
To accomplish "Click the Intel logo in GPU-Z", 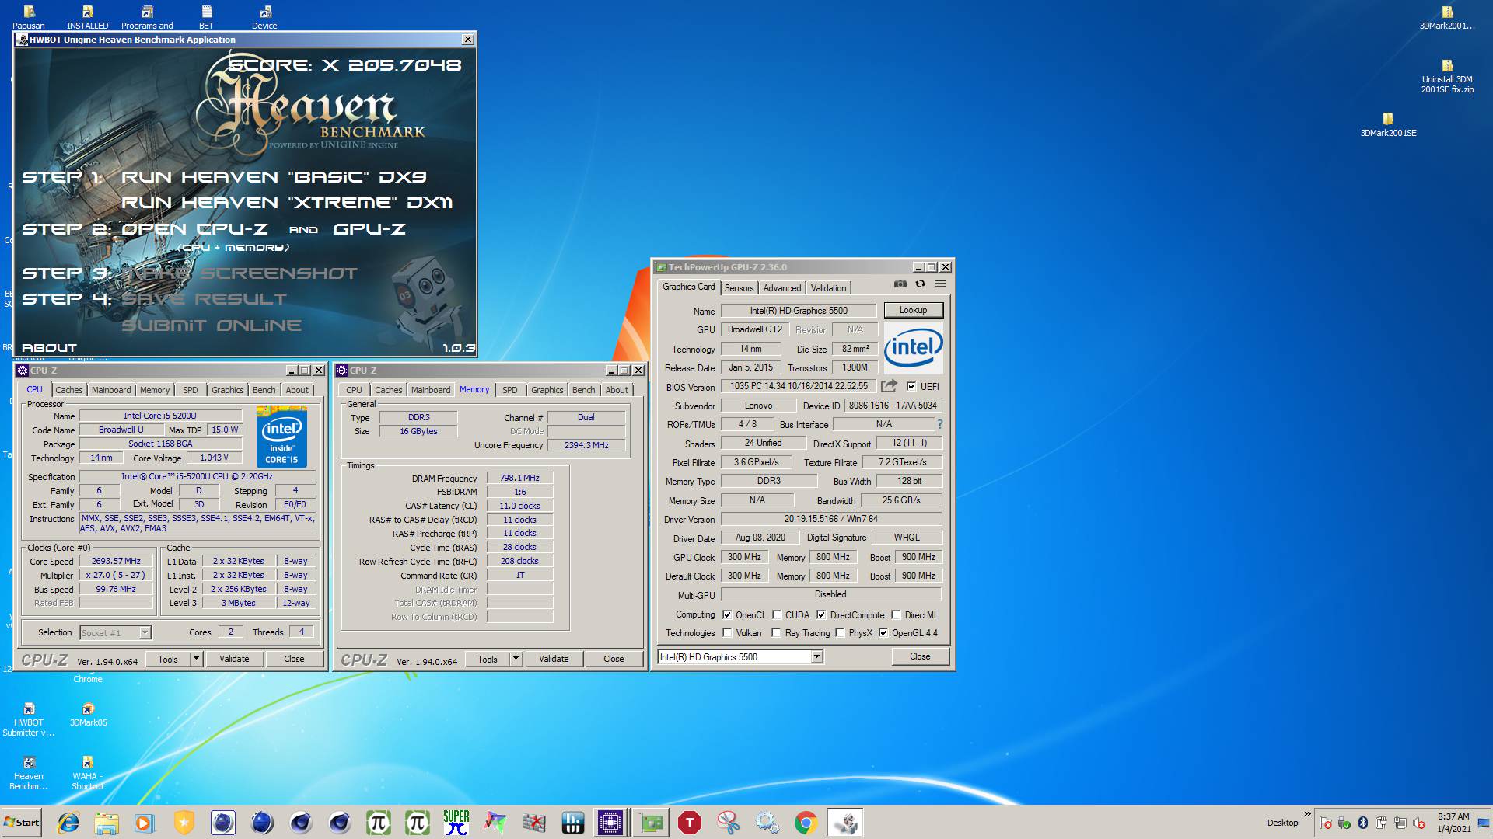I will [x=913, y=347].
